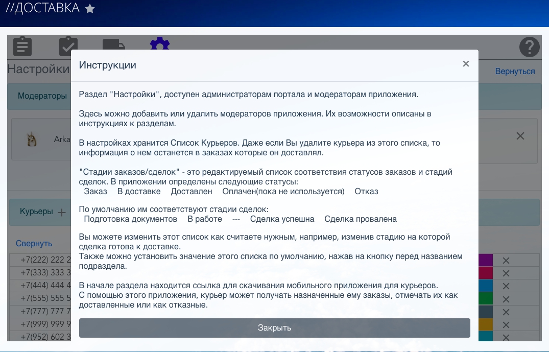Click the Вернуться link
The height and width of the screenshot is (352, 549).
[x=515, y=72]
